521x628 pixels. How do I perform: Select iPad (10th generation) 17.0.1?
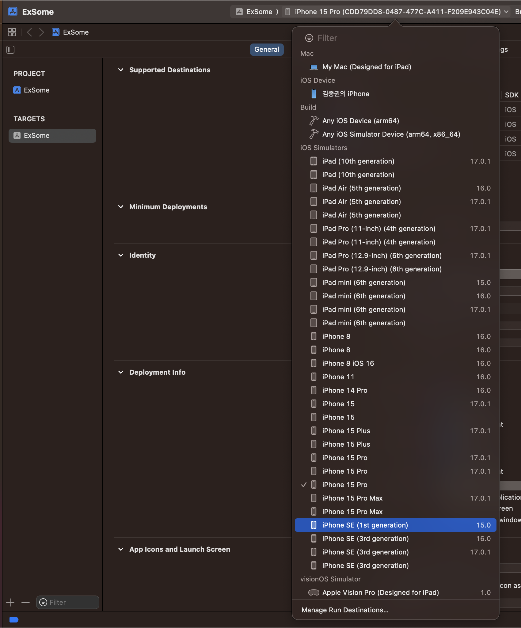pyautogui.click(x=395, y=161)
